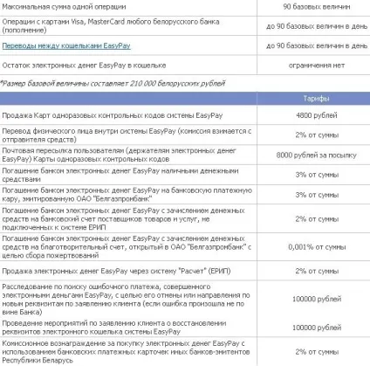Image resolution: width=370 pixels, height=366 pixels.
Task: Click the 'Тарифы' column header
Action: click(316, 99)
